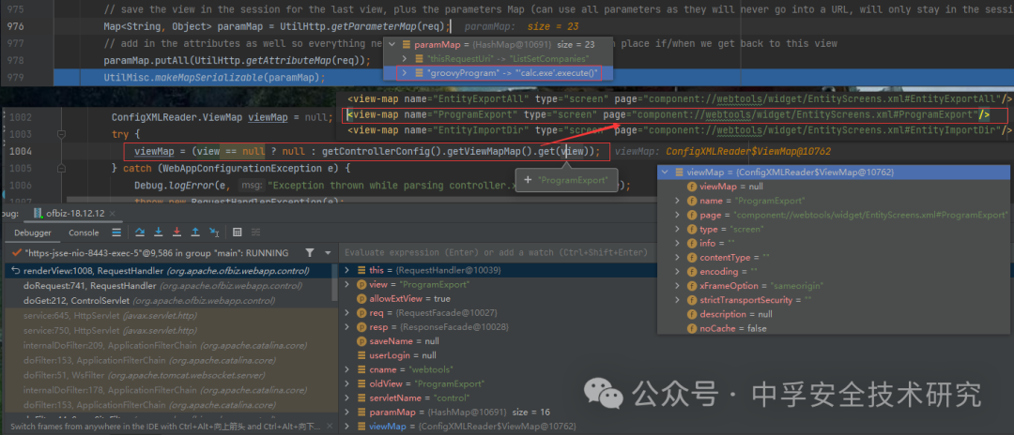
Task: Select the internalDoFilter:178 stack frame
Action: pyautogui.click(x=168, y=390)
